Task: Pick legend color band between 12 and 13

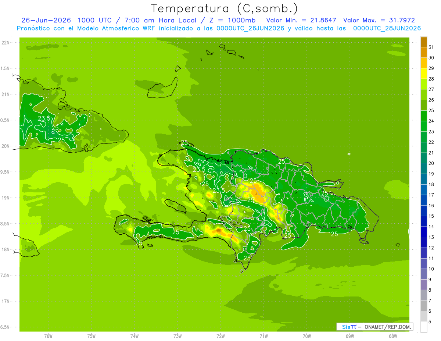Action: (x=424, y=242)
